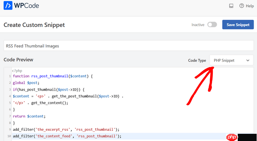Click code line 9 add_filter the_excerpt_rss

click(x=66, y=130)
